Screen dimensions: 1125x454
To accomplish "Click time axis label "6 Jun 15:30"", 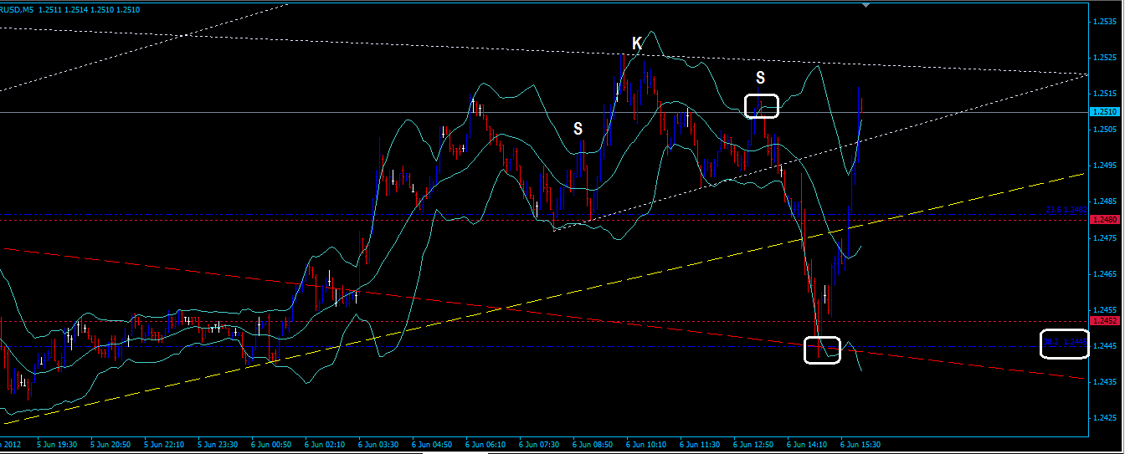I will point(861,446).
